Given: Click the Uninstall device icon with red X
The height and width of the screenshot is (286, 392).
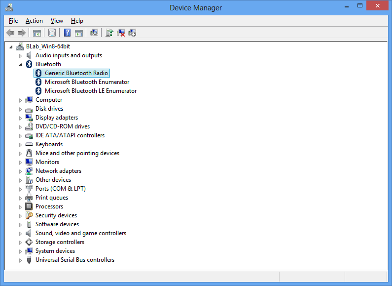Looking at the screenshot, I should coord(121,33).
